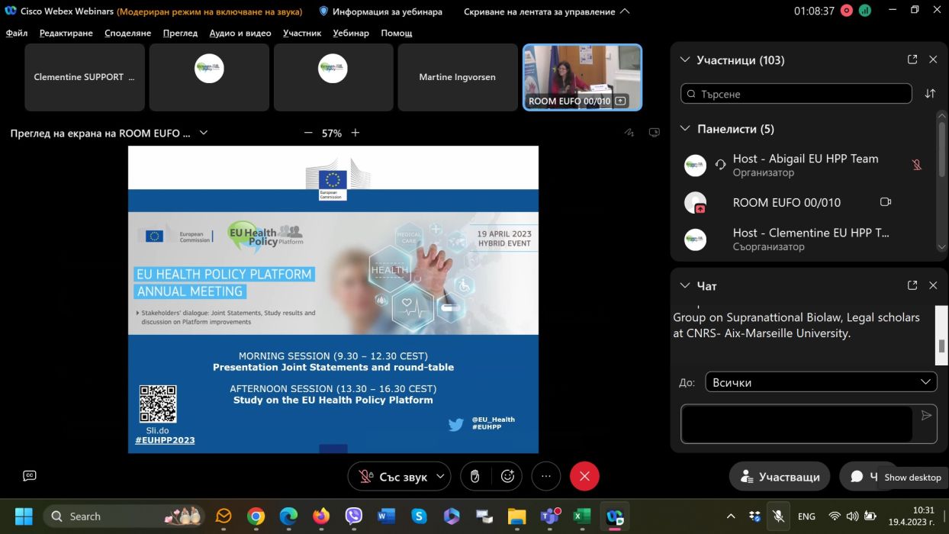The height and width of the screenshot is (534, 949).
Task: Pop out the Участници panel
Action: click(x=912, y=60)
